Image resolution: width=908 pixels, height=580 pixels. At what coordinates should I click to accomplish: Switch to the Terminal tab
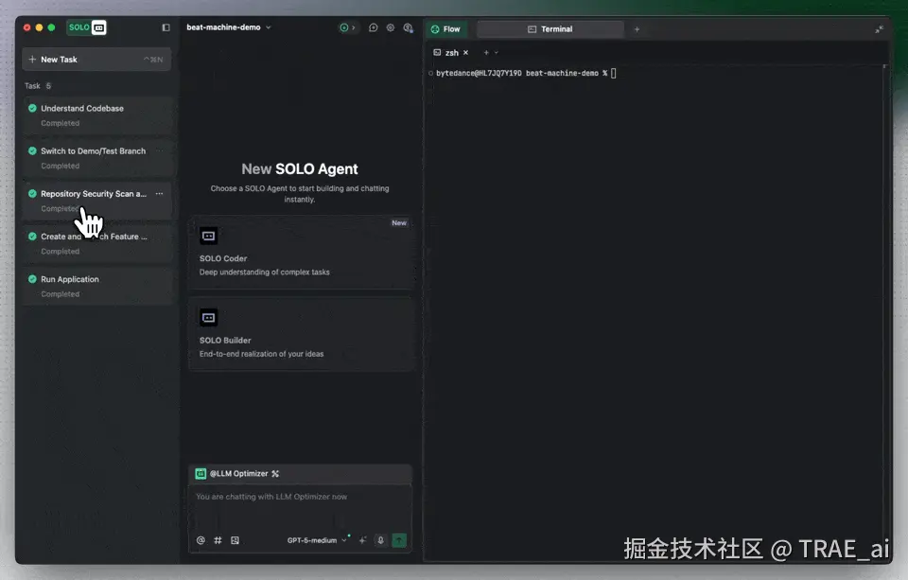(550, 29)
